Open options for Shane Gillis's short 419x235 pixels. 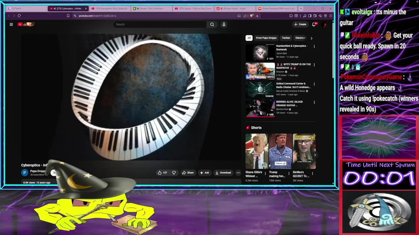(265, 174)
